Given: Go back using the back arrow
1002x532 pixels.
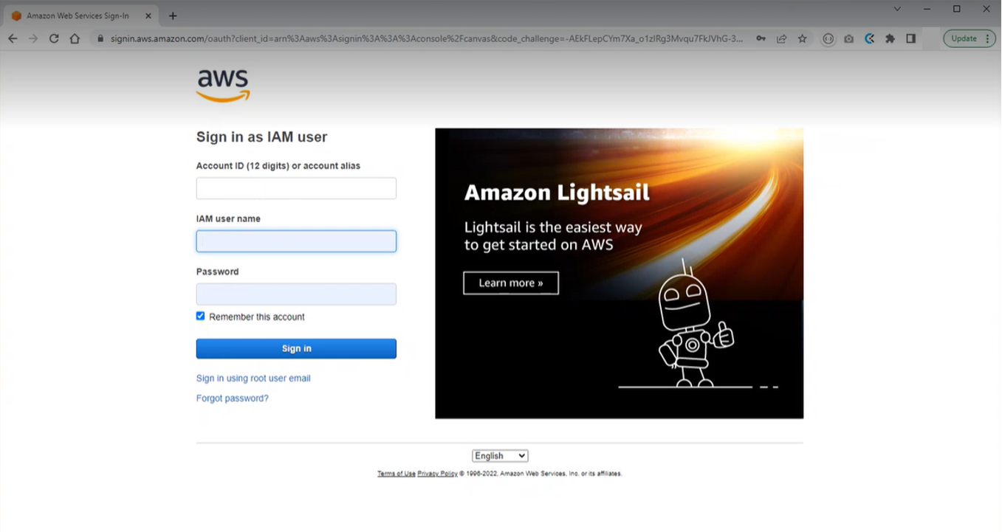Looking at the screenshot, I should [x=13, y=38].
